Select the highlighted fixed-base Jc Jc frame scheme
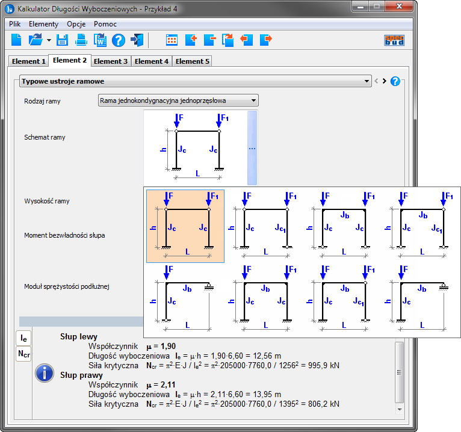The image size is (461, 432). [185, 226]
